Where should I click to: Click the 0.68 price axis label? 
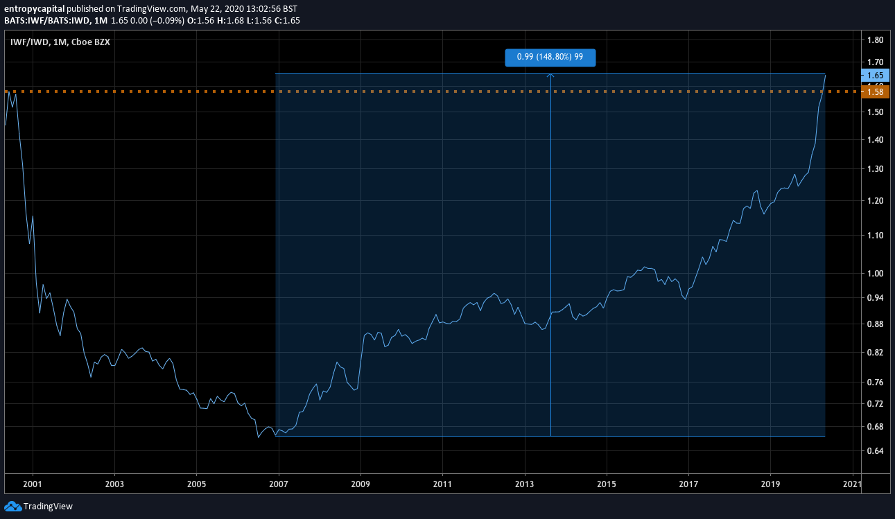pyautogui.click(x=875, y=426)
